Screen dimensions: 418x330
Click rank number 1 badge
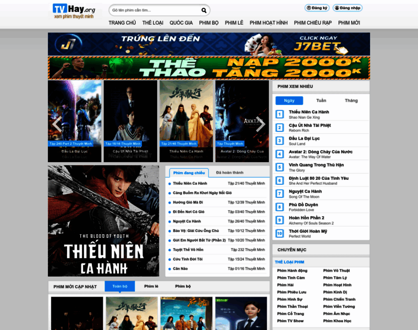coord(279,114)
